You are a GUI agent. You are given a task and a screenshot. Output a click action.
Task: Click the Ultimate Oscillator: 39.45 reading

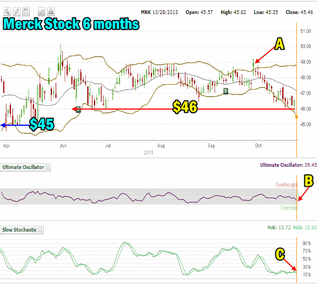pos(289,165)
